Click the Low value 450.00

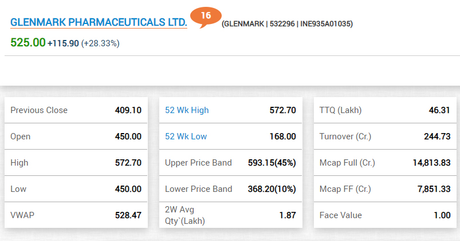[128, 189]
